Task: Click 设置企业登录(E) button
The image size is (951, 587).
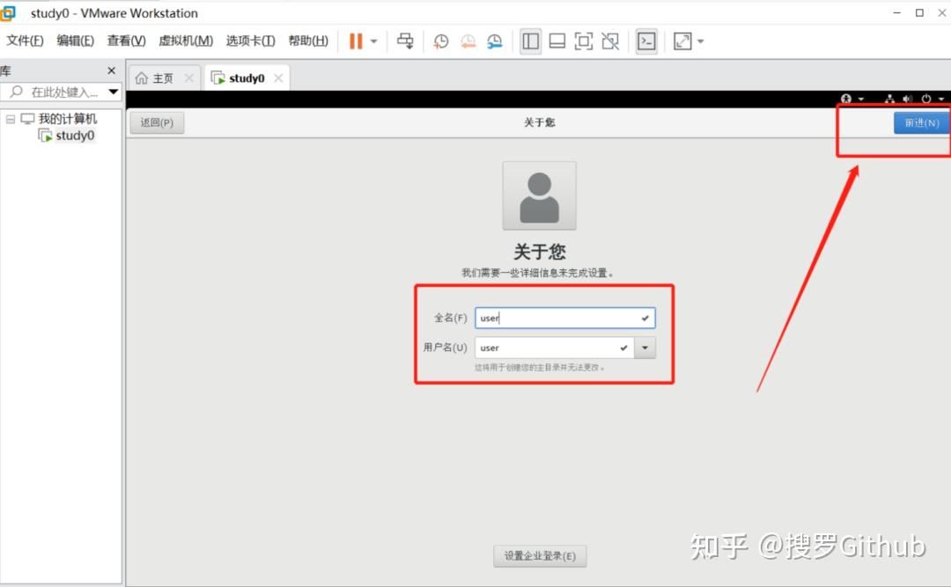Action: click(x=540, y=556)
